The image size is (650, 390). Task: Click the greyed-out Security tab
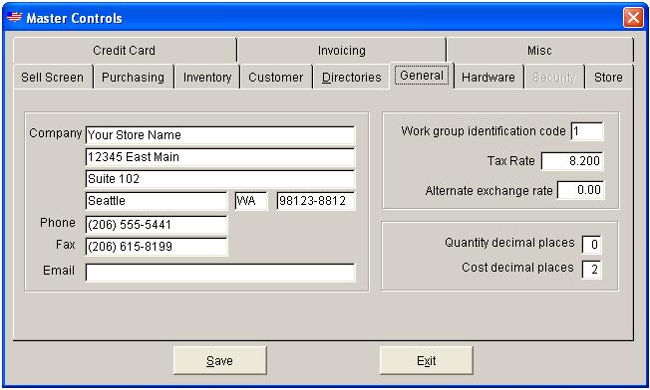point(554,78)
